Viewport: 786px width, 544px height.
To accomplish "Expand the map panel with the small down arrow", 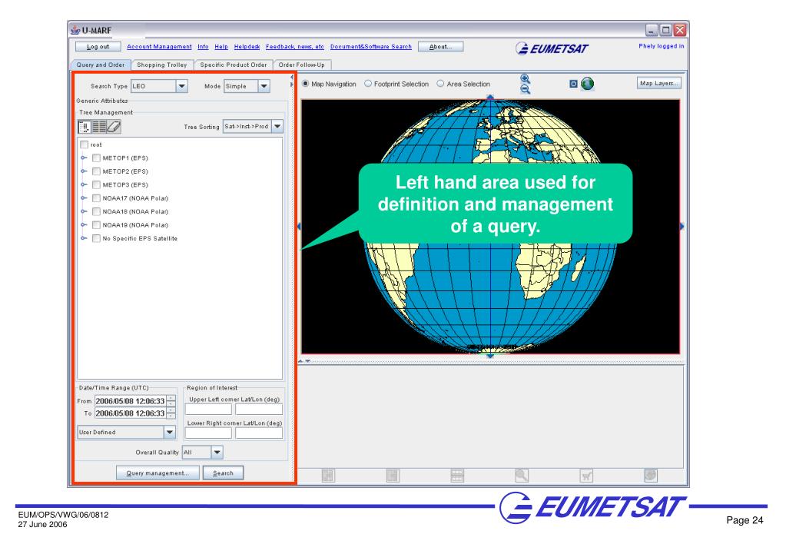I will coord(308,361).
